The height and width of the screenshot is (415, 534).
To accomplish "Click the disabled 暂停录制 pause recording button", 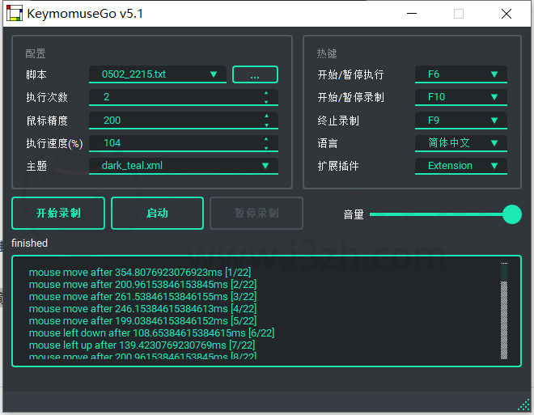I will pyautogui.click(x=256, y=213).
